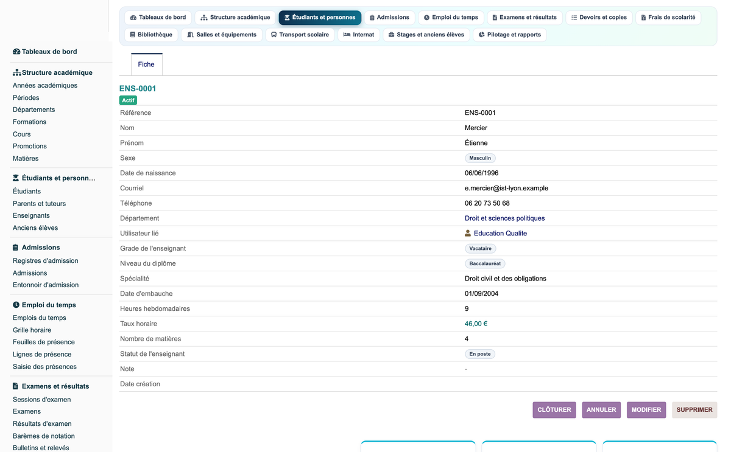Open the Tableaux de bord top menu
This screenshot has width=731, height=452.
point(158,18)
